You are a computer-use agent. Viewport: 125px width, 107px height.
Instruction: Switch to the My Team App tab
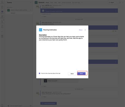coord(76,3)
